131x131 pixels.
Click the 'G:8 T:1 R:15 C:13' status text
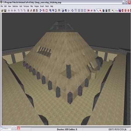point(116,129)
